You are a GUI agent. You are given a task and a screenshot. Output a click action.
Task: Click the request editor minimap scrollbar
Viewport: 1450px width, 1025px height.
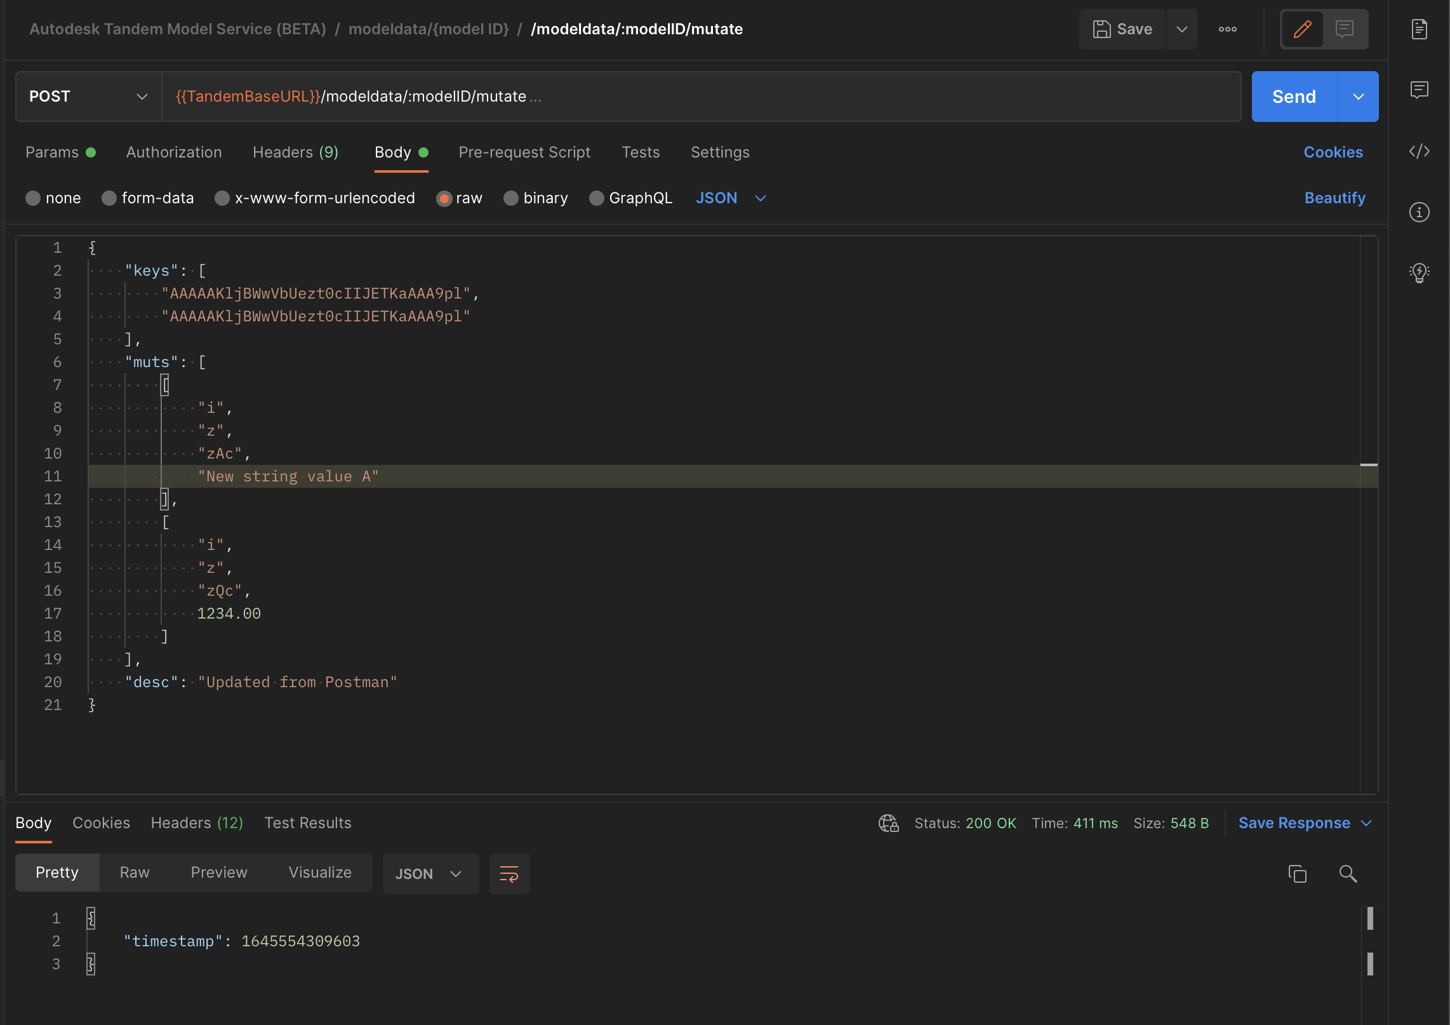point(1369,514)
